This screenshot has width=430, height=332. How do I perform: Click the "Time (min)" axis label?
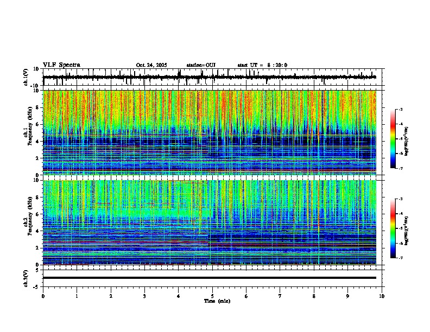click(217, 301)
